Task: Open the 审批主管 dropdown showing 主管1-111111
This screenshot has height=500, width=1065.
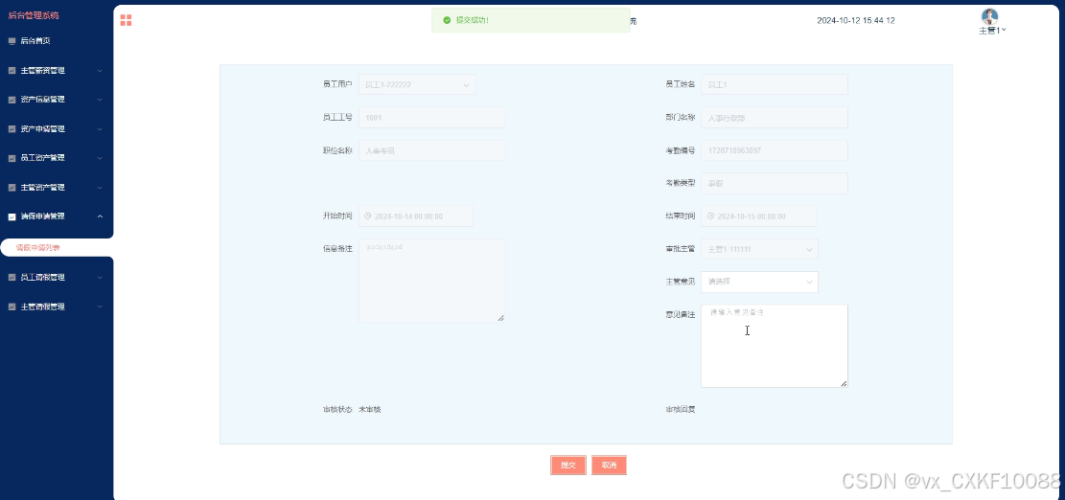Action: (759, 249)
